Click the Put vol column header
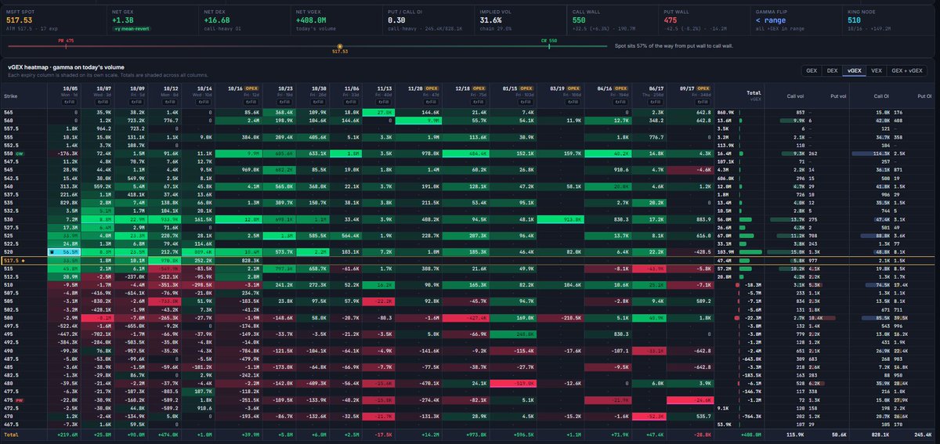940x444 pixels. (838, 96)
